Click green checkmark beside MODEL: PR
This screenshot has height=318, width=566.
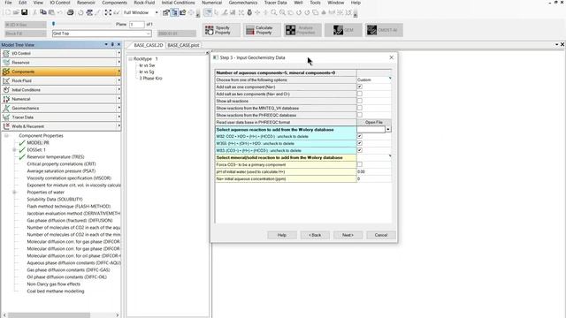22,143
